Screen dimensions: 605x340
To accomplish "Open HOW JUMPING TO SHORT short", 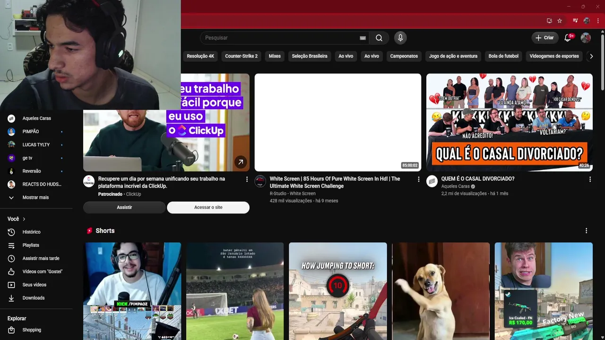I will tap(338, 291).
